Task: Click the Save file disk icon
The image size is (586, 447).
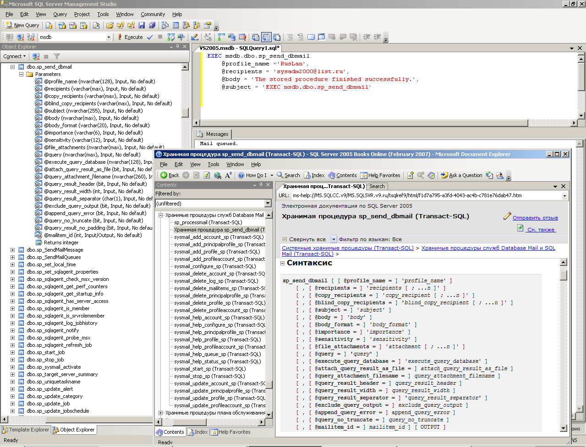Action: (142, 25)
